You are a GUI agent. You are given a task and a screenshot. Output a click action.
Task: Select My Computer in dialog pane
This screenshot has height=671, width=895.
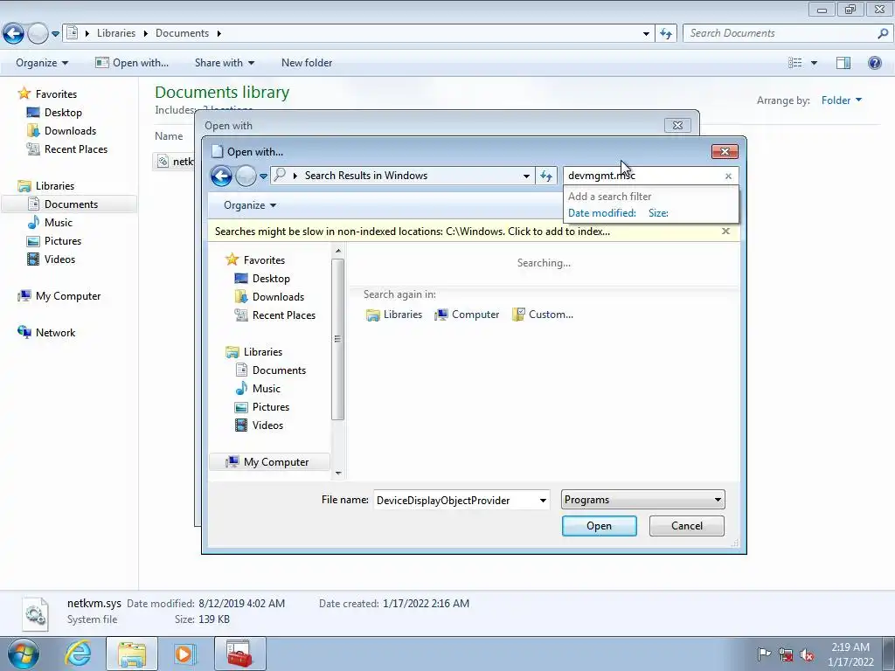(269, 462)
